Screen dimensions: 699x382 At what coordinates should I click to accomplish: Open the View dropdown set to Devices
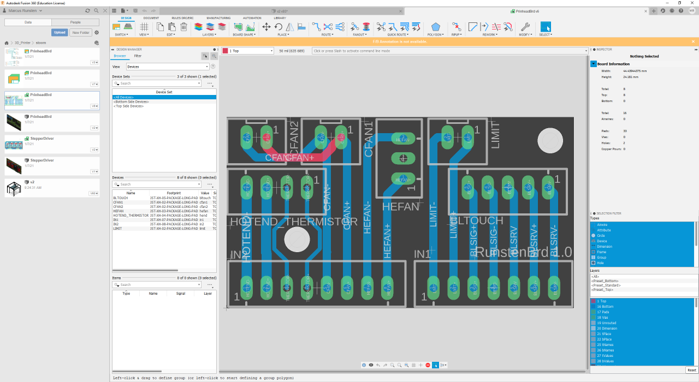168,67
